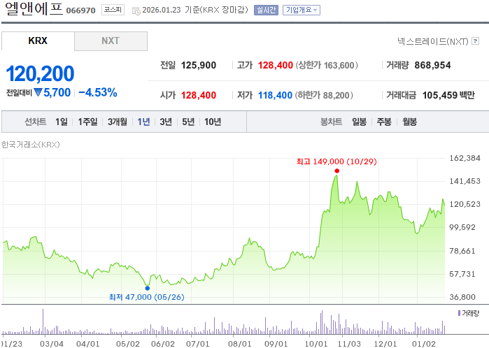Viewport: 489px width, 348px height.
Task: Click the 최고 149,000 (10/29) label
Action: point(336,161)
